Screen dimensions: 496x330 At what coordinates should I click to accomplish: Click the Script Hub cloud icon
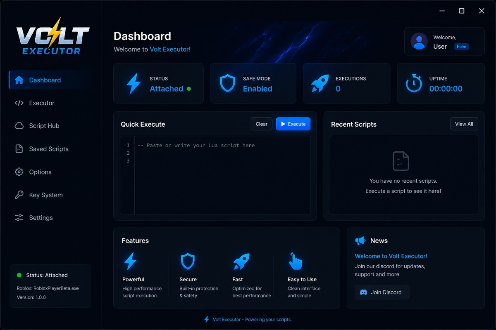(x=19, y=126)
